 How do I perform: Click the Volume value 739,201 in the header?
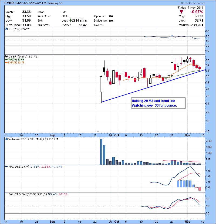click(197, 25)
